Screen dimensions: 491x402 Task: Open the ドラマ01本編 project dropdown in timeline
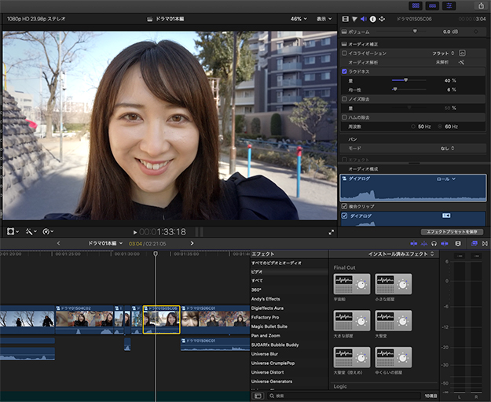[x=105, y=243]
